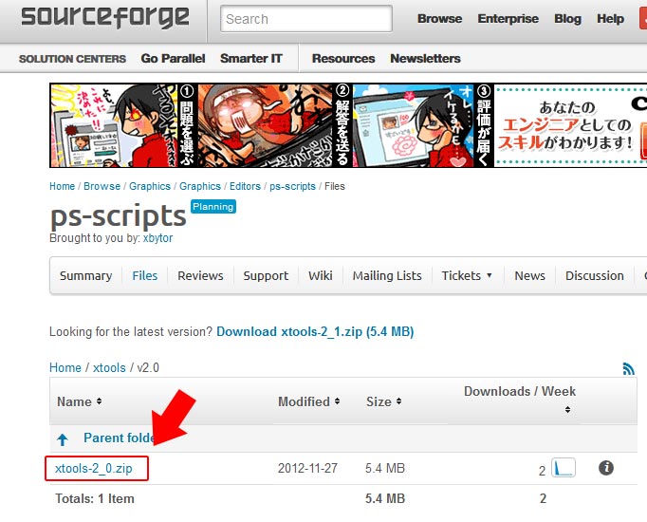Click the 5.4 MB size in xtools-2_0.zip row
Screen dimensions: 647x522
coord(385,468)
